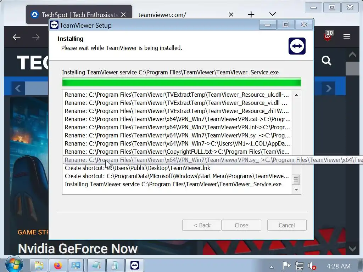The image size is (363, 272).
Task: Click the install log scrollbar thumb
Action: point(296,180)
